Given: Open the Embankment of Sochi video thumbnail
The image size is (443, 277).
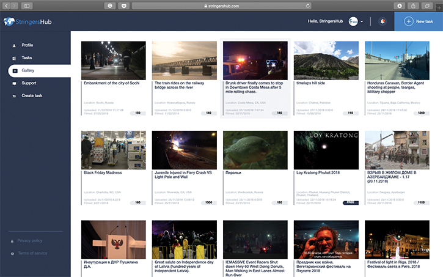Looking at the screenshot, I should tap(113, 60).
